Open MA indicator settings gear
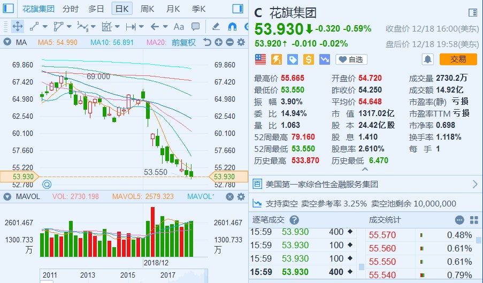Image resolution: width=483 pixels, height=283 pixels. pos(241,42)
